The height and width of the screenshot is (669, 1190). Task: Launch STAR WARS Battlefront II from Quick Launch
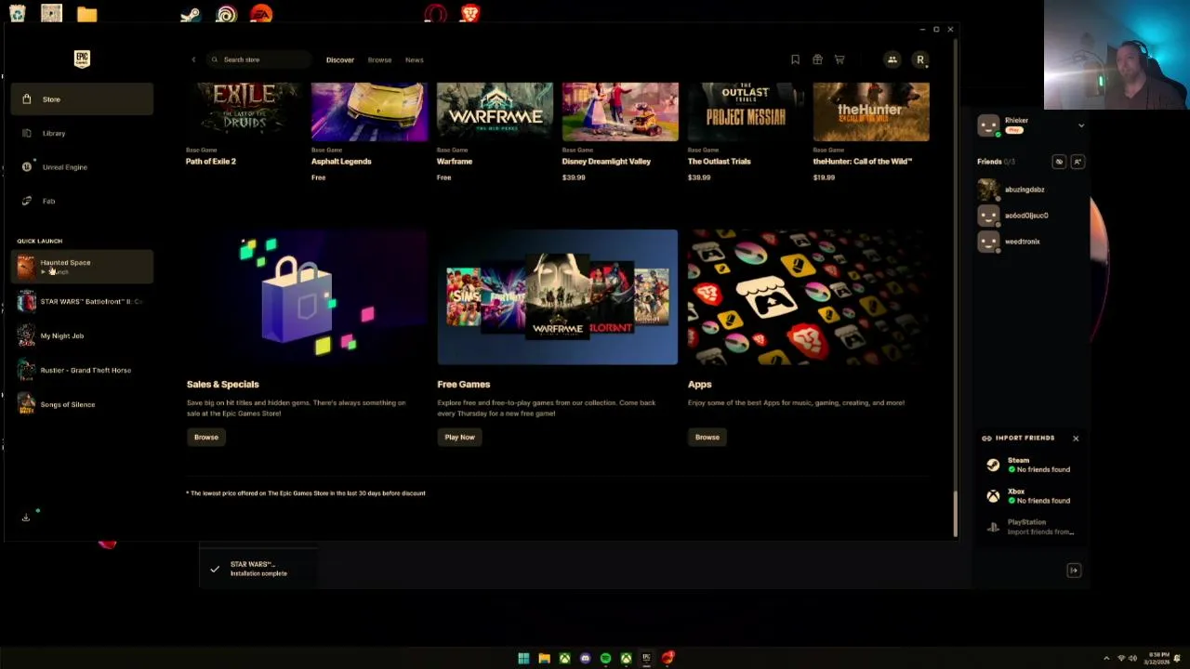(x=82, y=302)
